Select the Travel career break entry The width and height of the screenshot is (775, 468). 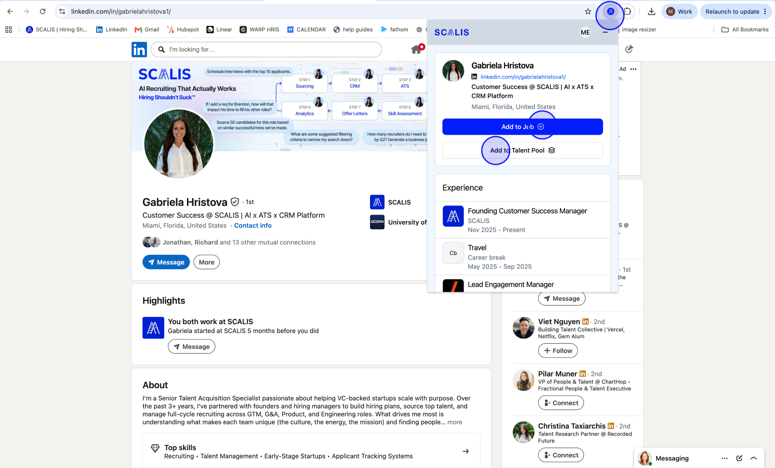(522, 257)
